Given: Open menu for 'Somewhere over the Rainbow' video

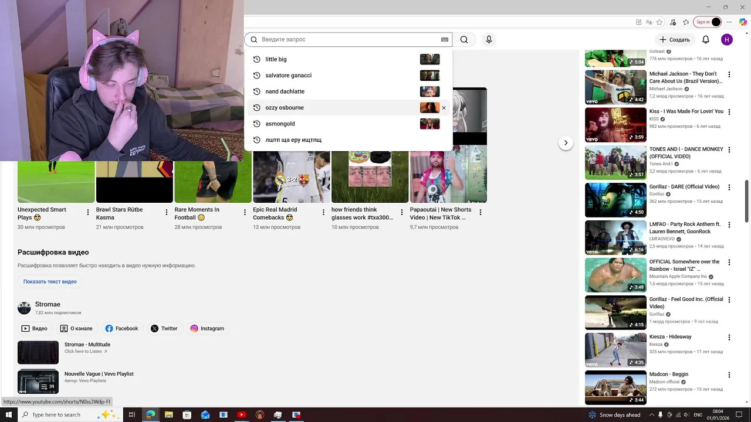Looking at the screenshot, I should tap(729, 262).
